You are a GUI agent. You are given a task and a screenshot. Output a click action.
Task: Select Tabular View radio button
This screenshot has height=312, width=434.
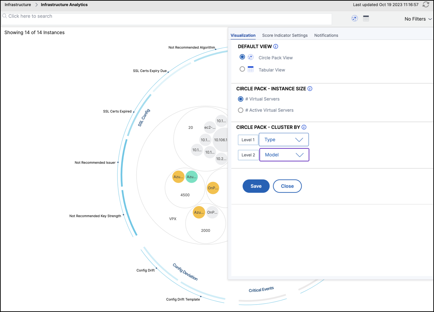[242, 69]
